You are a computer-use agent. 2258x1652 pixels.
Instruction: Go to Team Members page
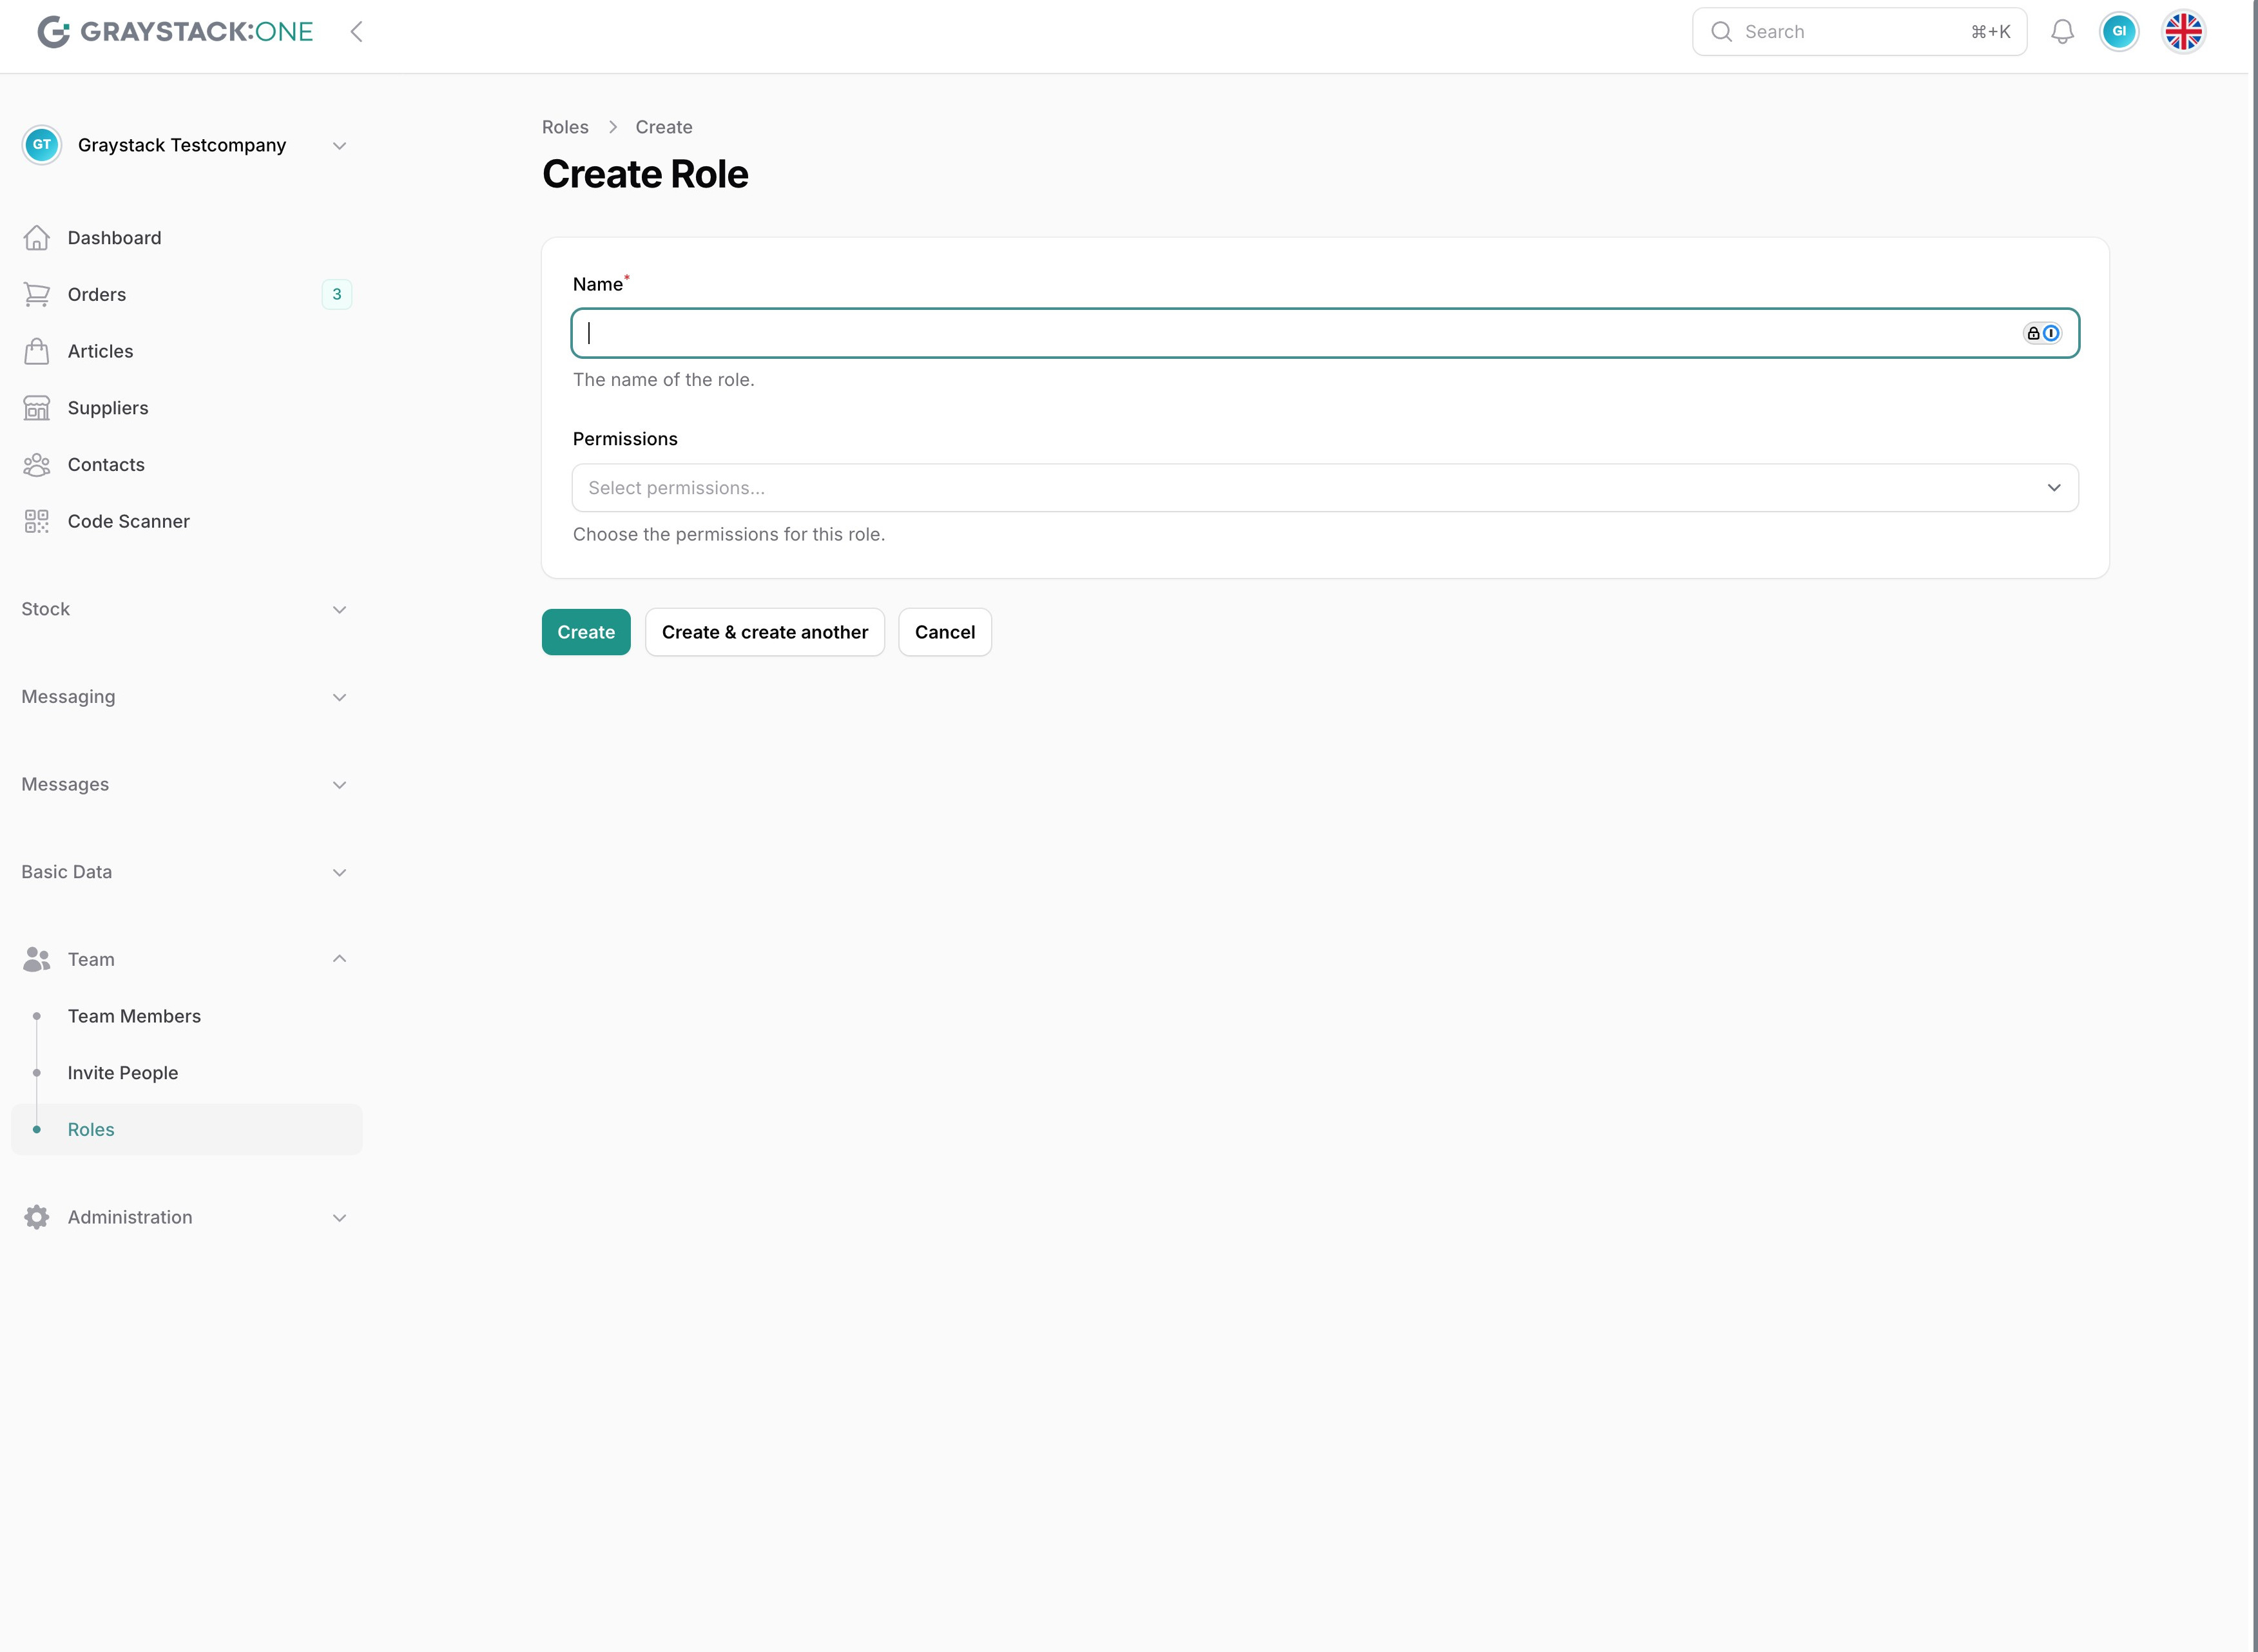[x=134, y=1016]
